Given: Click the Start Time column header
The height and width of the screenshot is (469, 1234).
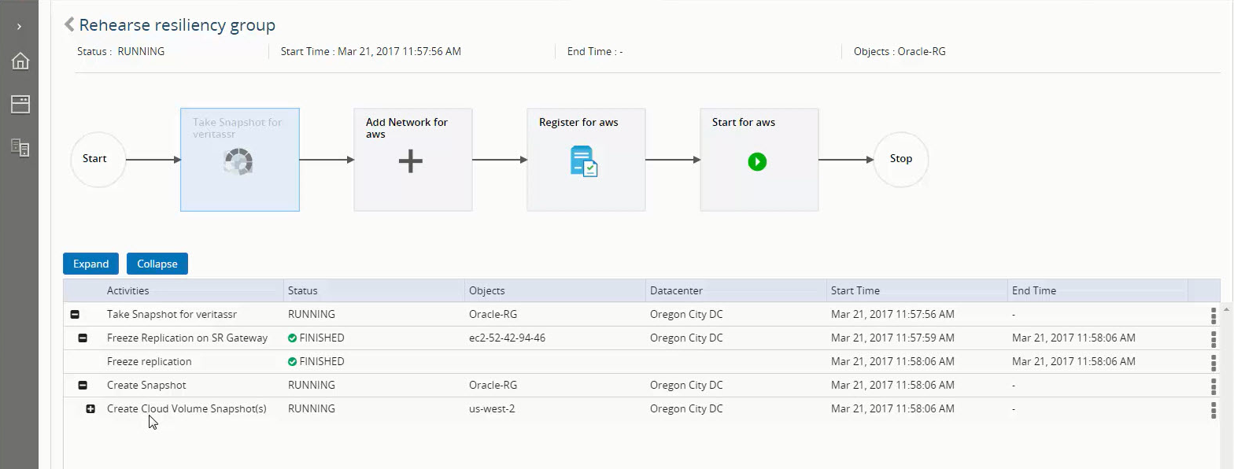Looking at the screenshot, I should tap(855, 290).
